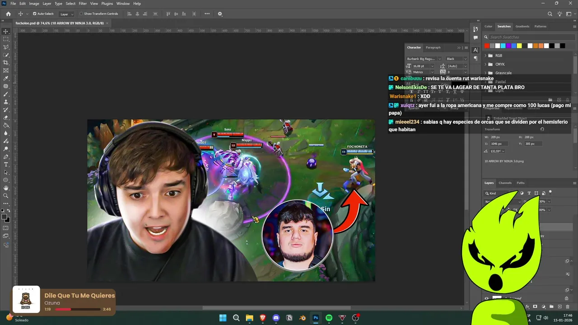Switch to the Paragraph tab
The height and width of the screenshot is (325, 578).
coord(433,47)
